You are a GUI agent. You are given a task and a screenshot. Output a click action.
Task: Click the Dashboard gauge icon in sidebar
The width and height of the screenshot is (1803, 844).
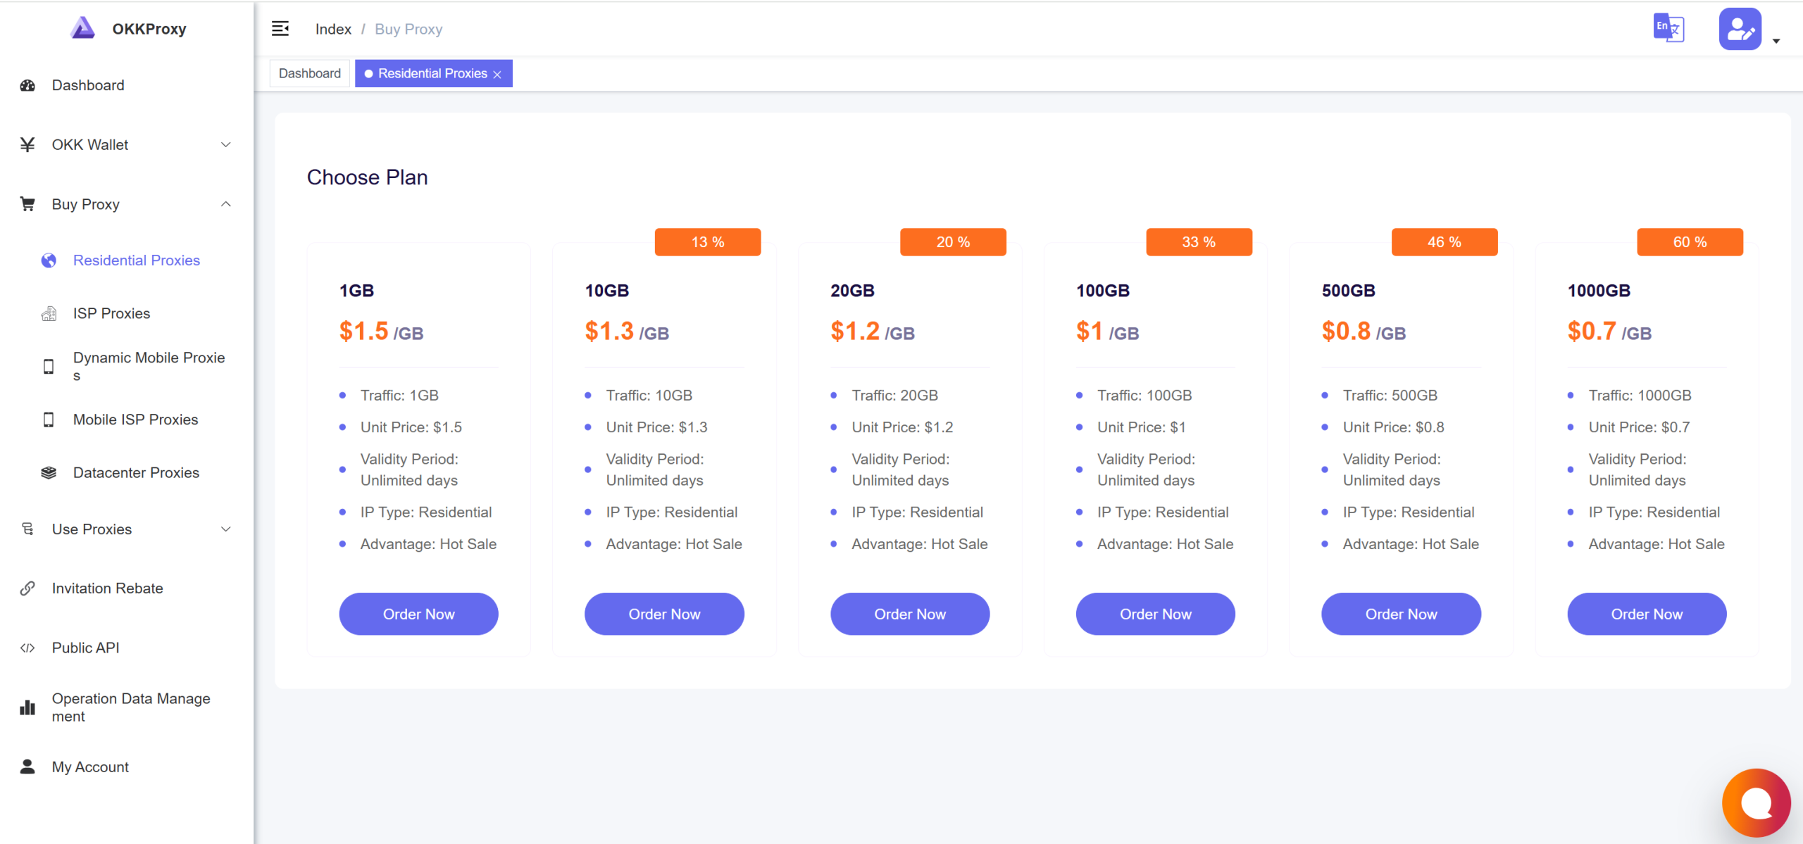pyautogui.click(x=27, y=85)
